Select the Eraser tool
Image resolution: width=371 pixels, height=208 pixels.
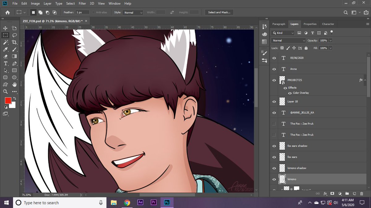click(x=5, y=56)
